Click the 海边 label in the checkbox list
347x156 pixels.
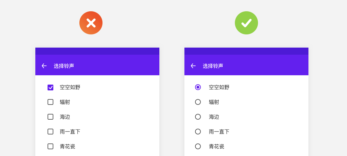pos(65,117)
